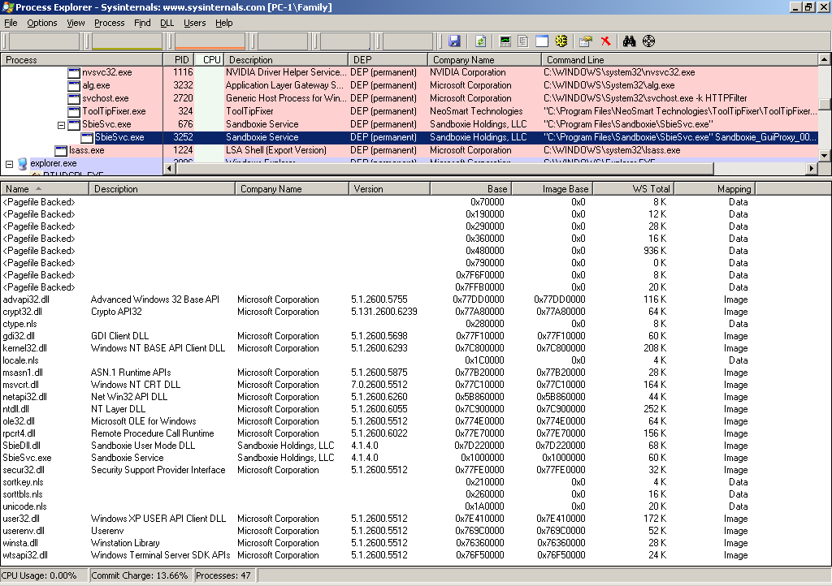Click the svchost.exe process icon

(74, 98)
